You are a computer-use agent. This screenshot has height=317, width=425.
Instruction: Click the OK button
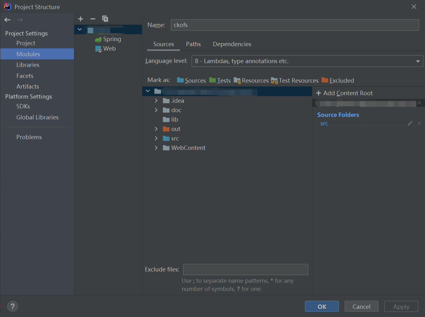[x=322, y=307]
